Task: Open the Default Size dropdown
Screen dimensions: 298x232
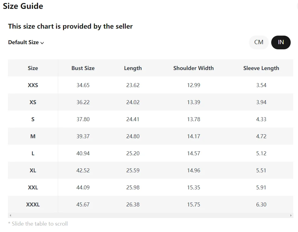Action: click(26, 42)
